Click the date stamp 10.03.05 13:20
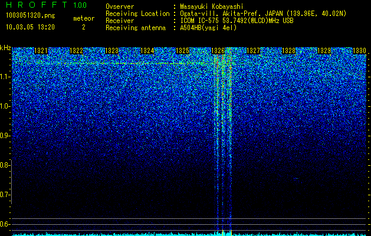Viewport: 371px width, 236px height. coord(30,27)
